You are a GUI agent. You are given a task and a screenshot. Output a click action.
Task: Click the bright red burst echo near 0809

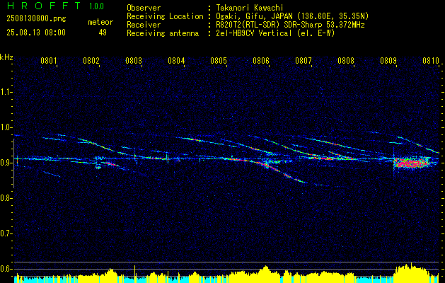(x=412, y=163)
